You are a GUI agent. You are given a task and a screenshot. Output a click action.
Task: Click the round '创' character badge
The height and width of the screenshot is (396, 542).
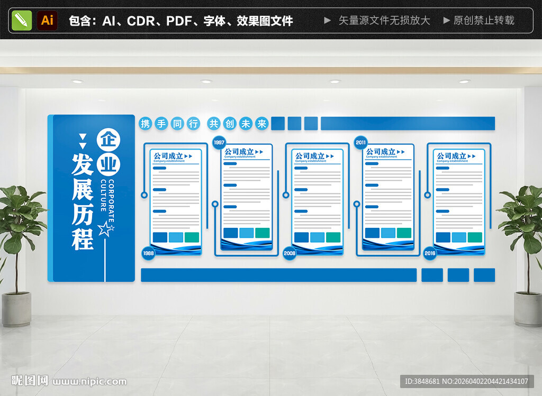[x=230, y=124]
